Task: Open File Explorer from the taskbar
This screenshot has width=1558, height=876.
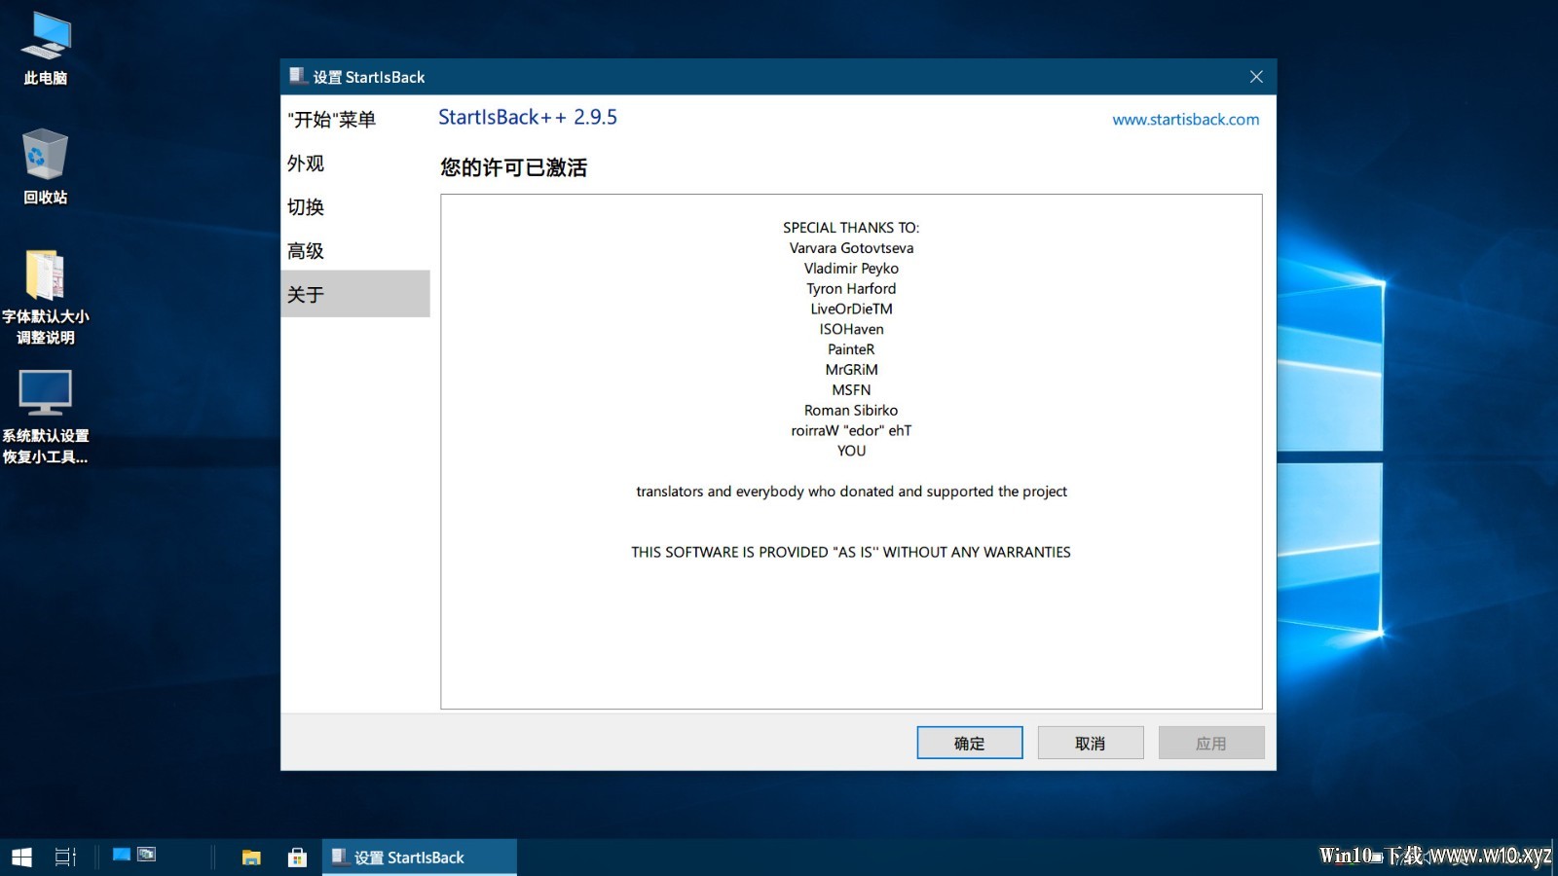Action: click(251, 857)
